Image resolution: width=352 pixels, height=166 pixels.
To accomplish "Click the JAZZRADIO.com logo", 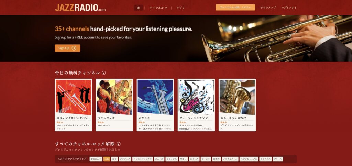I will tap(80, 8).
